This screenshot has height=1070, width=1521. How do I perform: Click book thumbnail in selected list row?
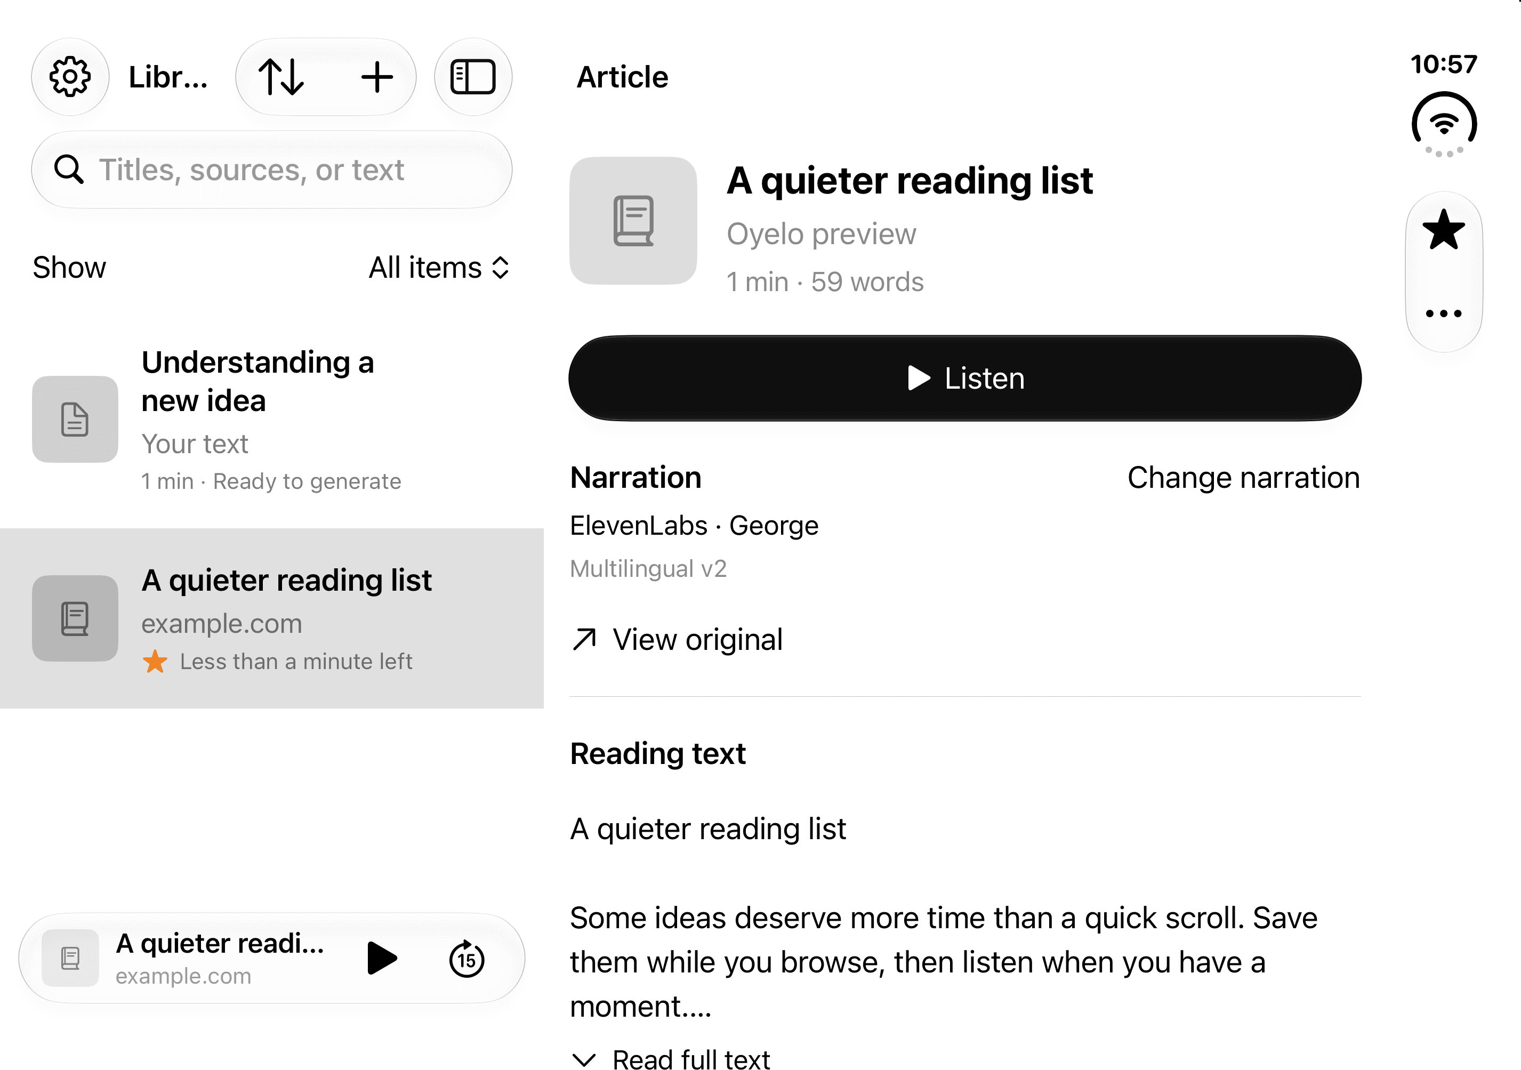pyautogui.click(x=75, y=618)
